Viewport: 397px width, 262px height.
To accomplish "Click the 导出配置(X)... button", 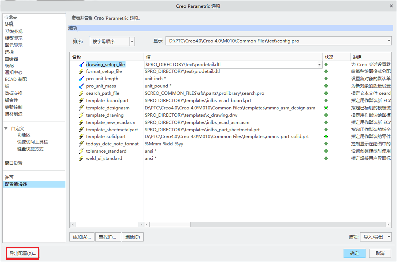I will click(x=22, y=254).
